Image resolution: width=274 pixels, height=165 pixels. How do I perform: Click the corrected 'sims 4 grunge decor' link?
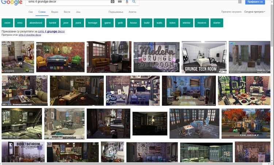[52, 31]
